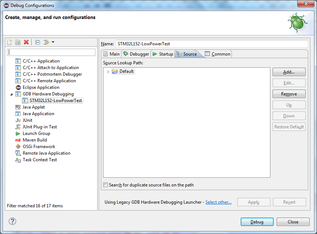This screenshot has width=317, height=234.
Task: Select the JUnit launch type
Action: click(x=28, y=120)
